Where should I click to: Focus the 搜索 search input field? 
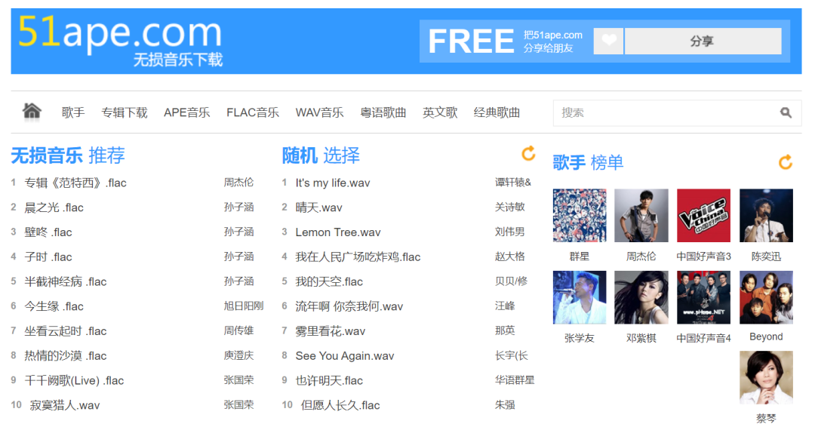664,113
